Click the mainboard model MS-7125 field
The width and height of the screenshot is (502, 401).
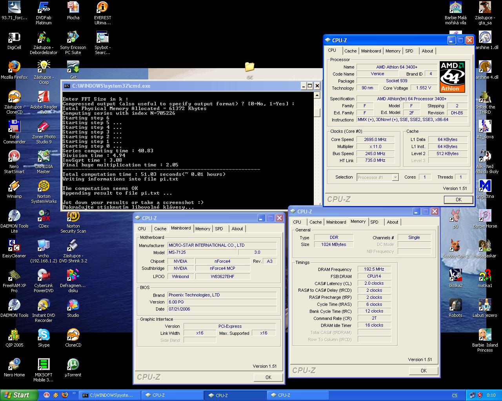[x=202, y=253]
